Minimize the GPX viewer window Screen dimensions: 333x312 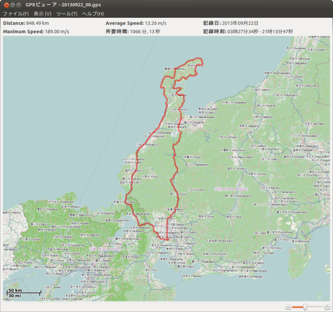[13, 4]
